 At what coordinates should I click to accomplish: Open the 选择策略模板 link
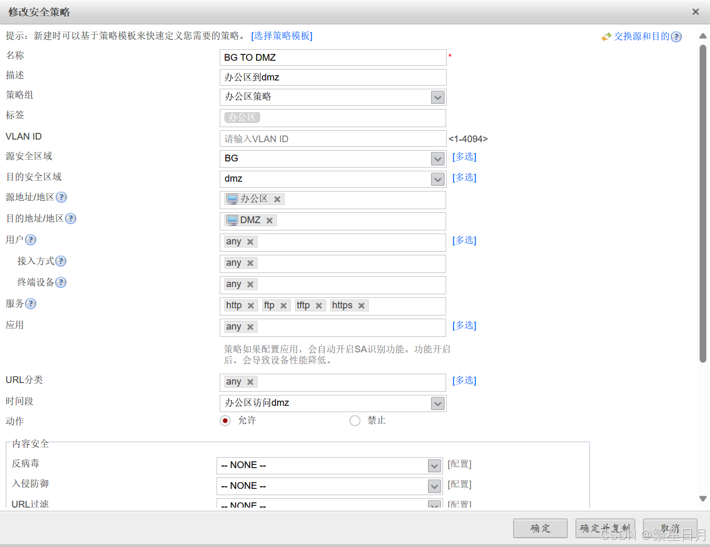tap(282, 36)
